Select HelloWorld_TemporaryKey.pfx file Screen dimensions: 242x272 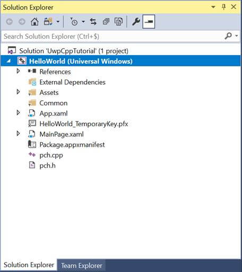[84, 124]
